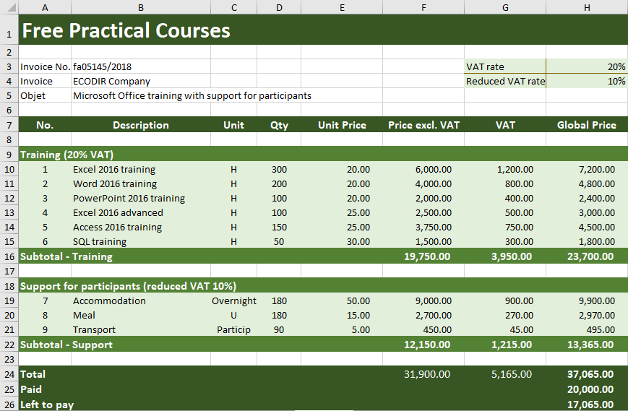The width and height of the screenshot is (628, 411).
Task: Click the 'Price excl. VAT' heading cell
Action: [423, 125]
